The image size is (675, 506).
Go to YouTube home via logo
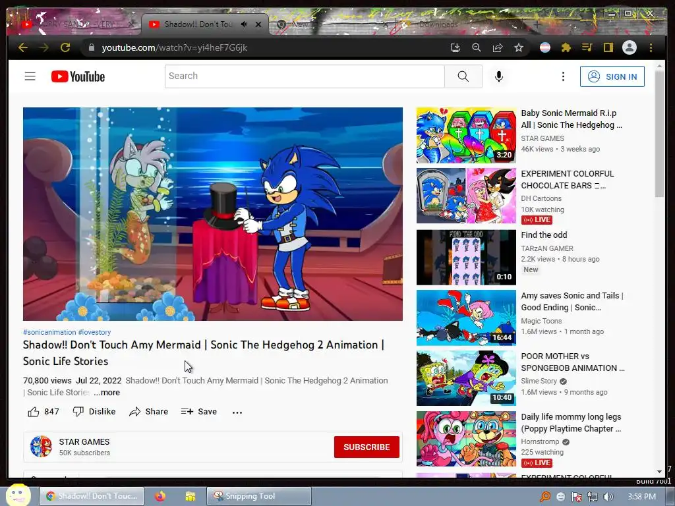pyautogui.click(x=78, y=76)
